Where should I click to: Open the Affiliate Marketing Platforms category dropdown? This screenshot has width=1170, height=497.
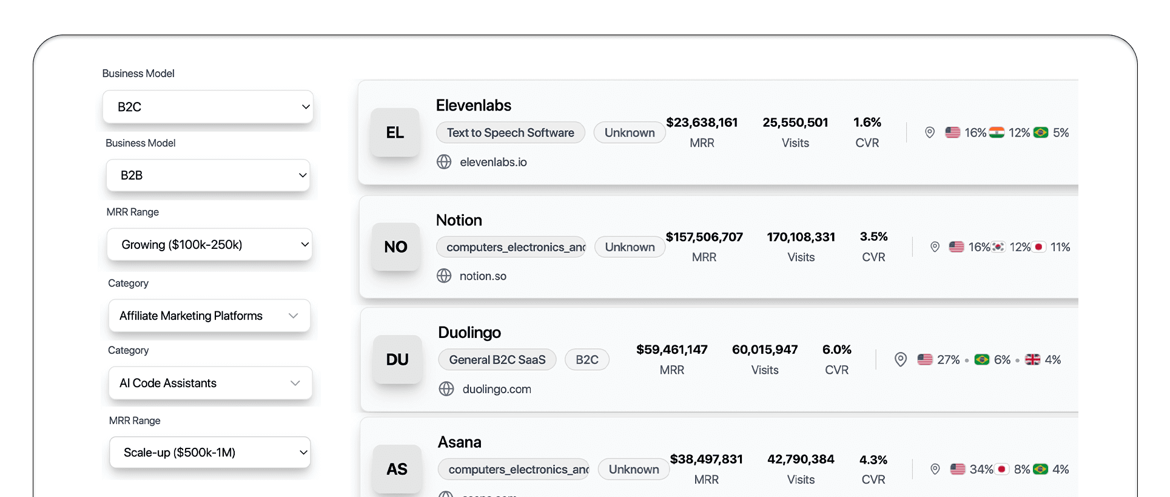(x=209, y=316)
